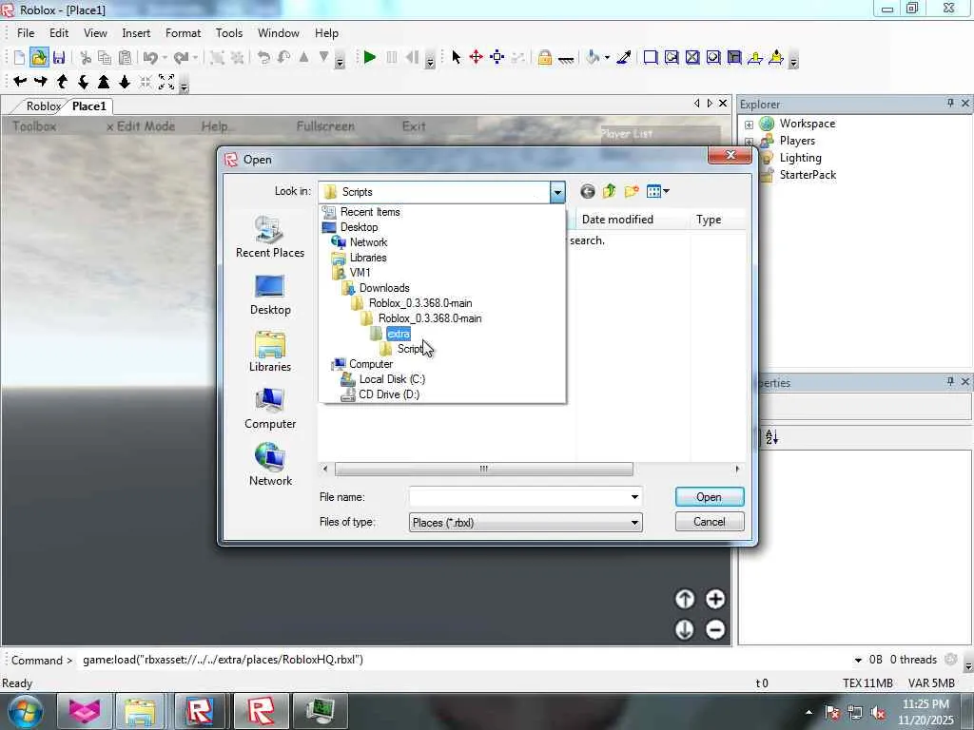974x730 pixels.
Task: Open the Window menu
Action: point(279,33)
